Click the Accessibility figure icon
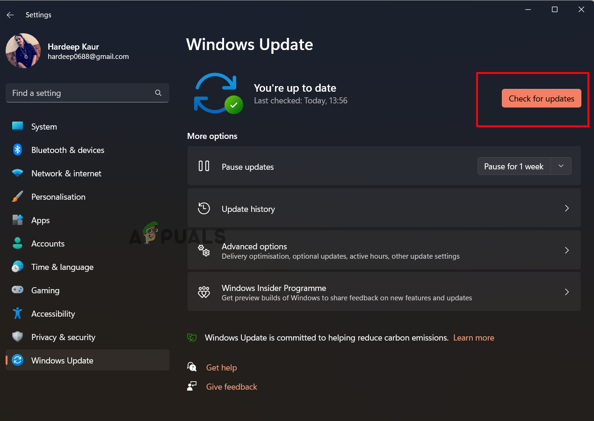594x421 pixels. click(x=18, y=313)
